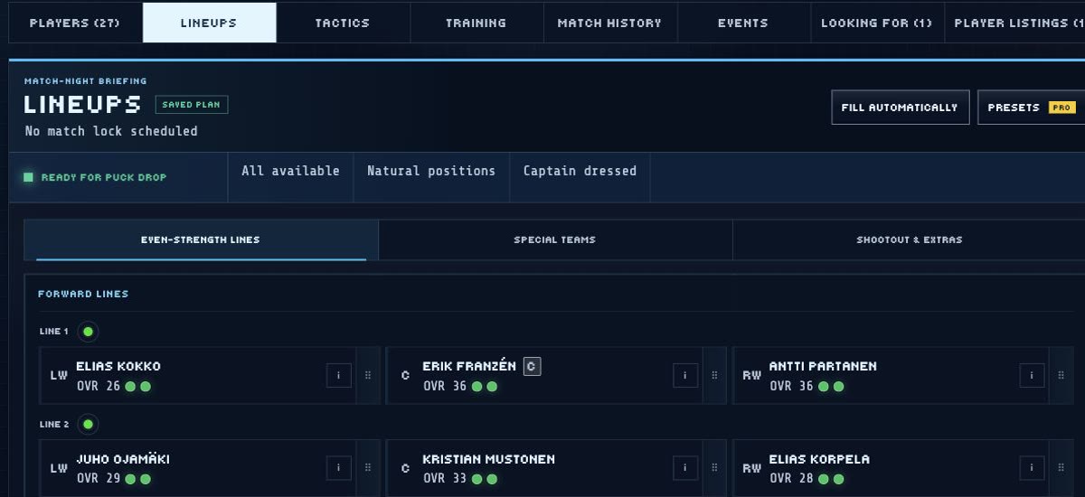Grab the drag handle on Juho Ojamäki's card
Viewport: 1085px width, 497px height.
[x=368, y=468]
